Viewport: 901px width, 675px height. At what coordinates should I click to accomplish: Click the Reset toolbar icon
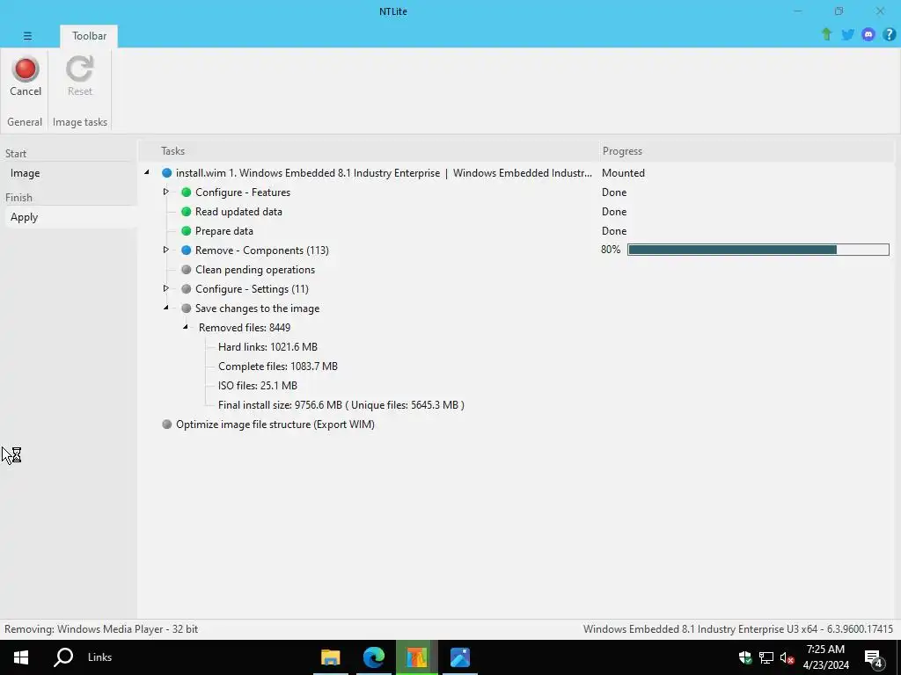pos(79,76)
